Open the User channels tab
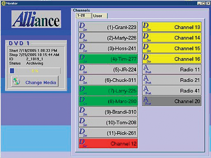Image resolution: width=211 pixels, height=158 pixels. tap(100, 16)
